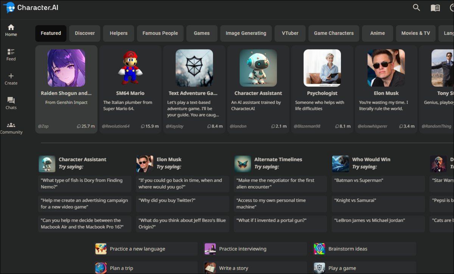This screenshot has width=454, height=274.
Task: Open Text Adventure Game spiderweb thumbnail
Action: click(x=194, y=68)
